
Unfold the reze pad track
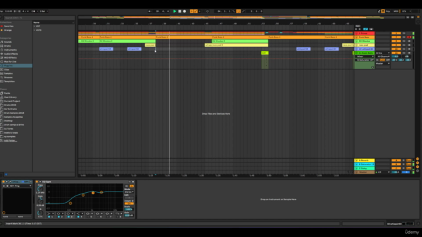pos(356,45)
